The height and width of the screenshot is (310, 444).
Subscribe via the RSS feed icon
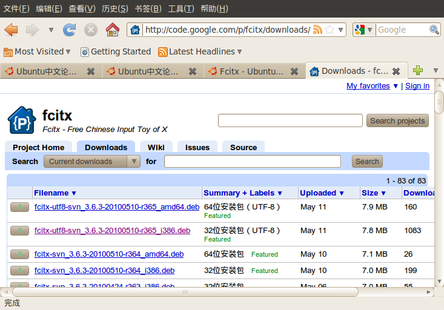tap(318, 30)
